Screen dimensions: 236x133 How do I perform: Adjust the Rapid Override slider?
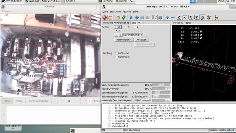pyautogui.click(x=161, y=89)
